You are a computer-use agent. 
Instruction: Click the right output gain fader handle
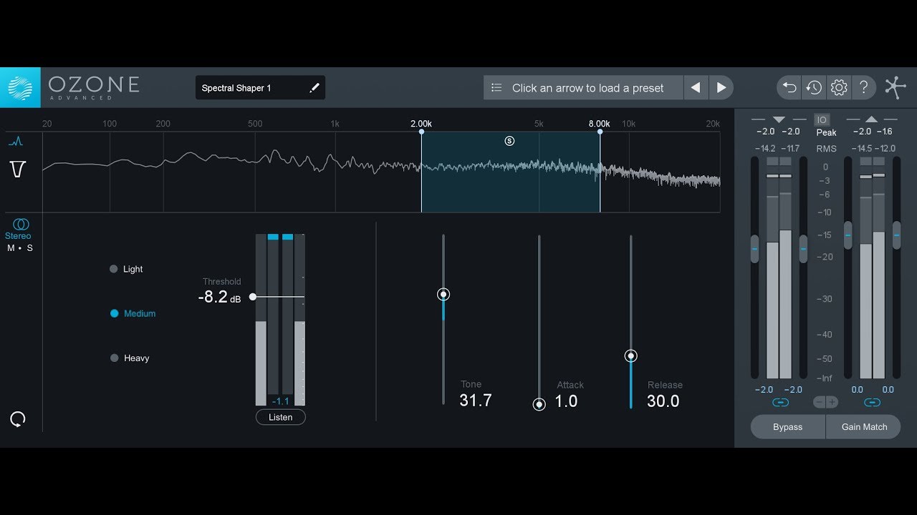pos(896,235)
